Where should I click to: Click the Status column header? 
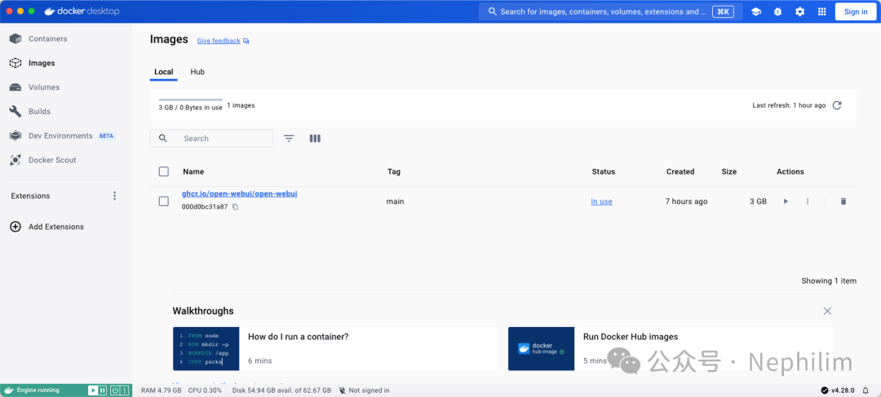click(604, 172)
